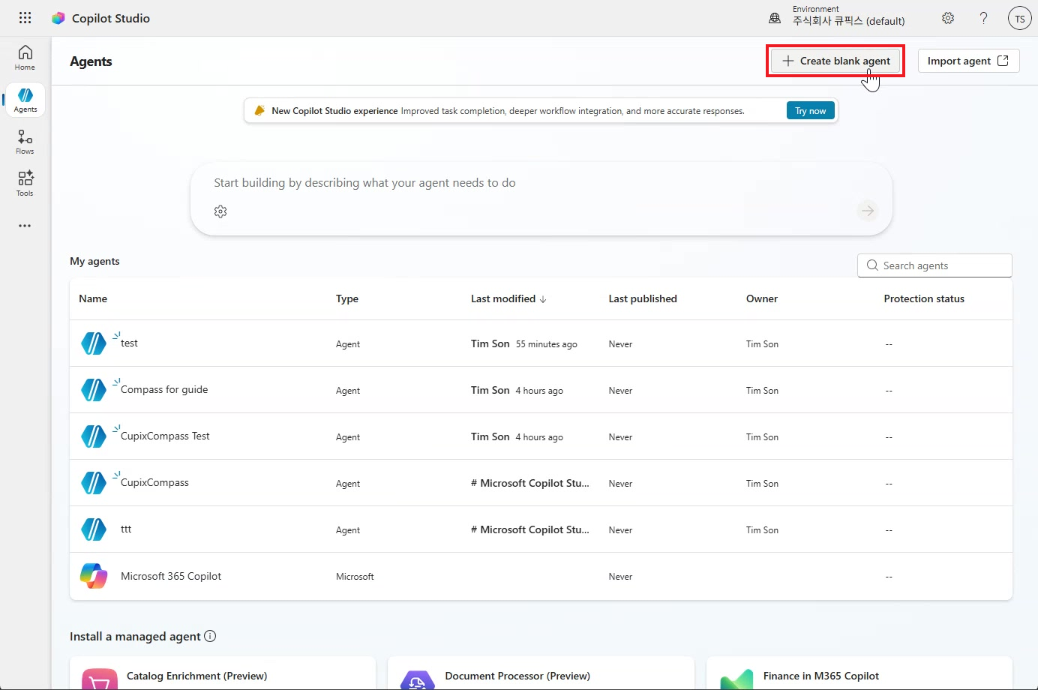The width and height of the screenshot is (1038, 690).
Task: Open Finance in M365 Copilot card
Action: pos(859,673)
